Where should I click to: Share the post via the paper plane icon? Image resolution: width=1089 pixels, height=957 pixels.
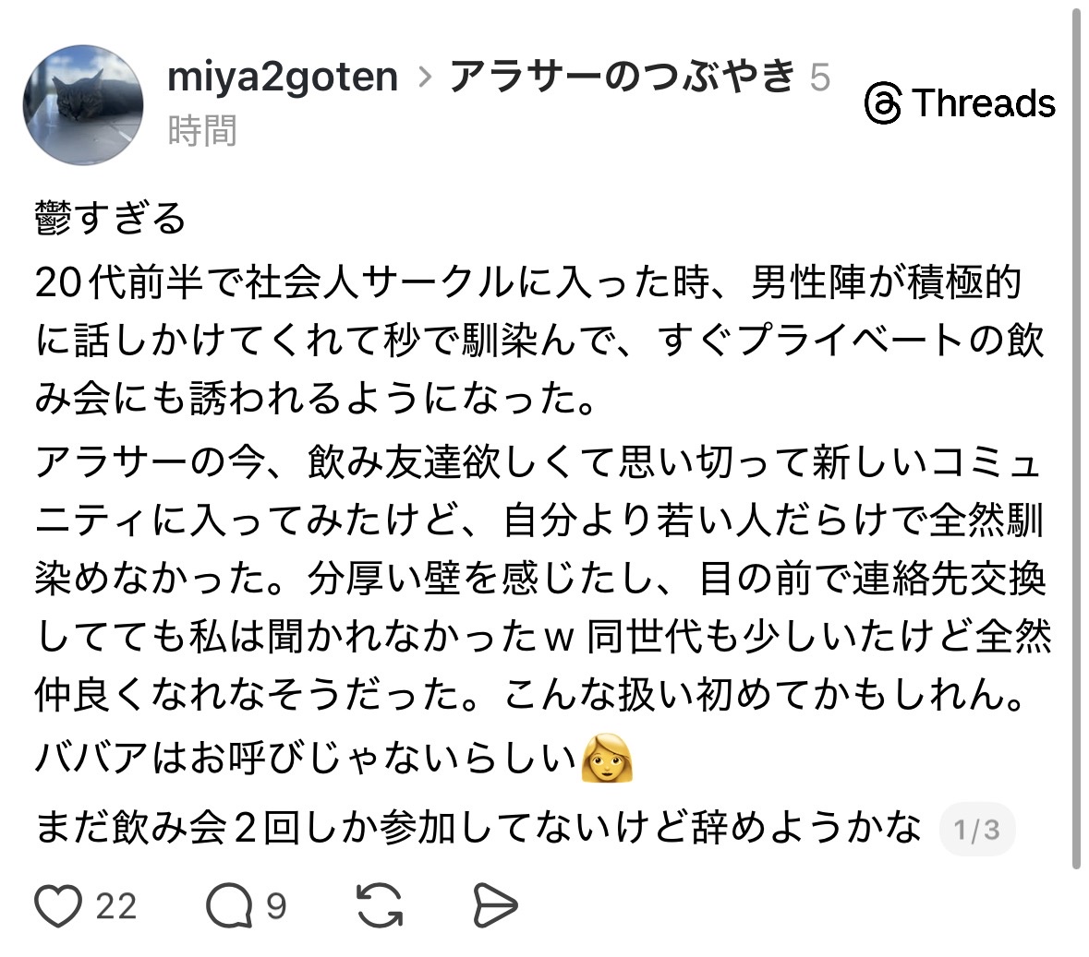(x=496, y=905)
